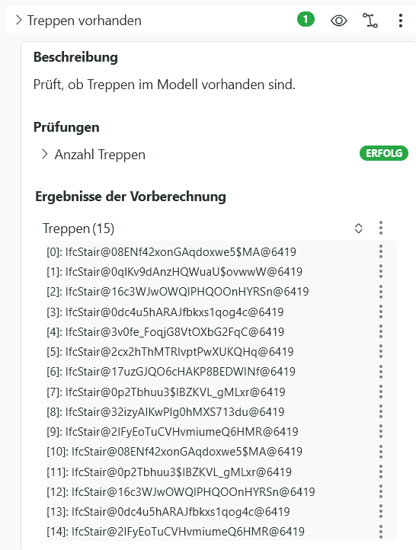This screenshot has width=416, height=550.
Task: Open three-dot menu for entry [0]
Action: 381,252
